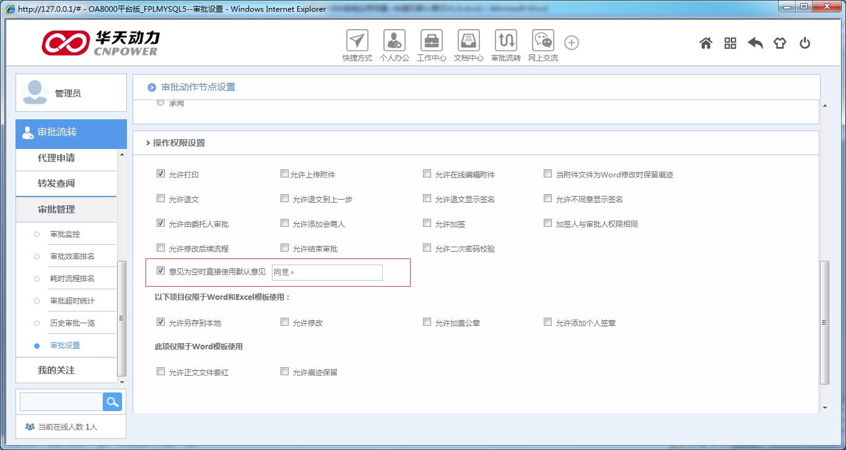Screen dimensions: 846x450
Task: Expand the 我的关注 sidebar section
Action: click(56, 370)
